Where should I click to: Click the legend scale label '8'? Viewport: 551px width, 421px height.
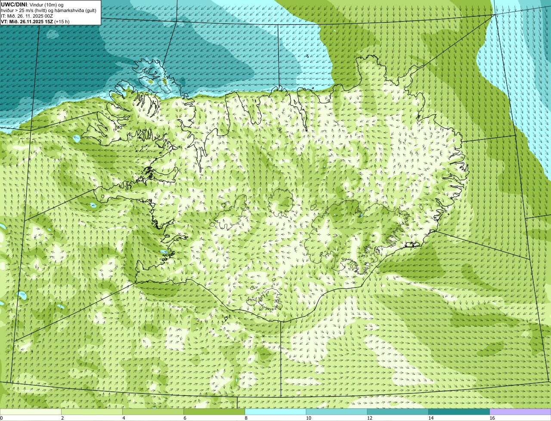(246, 418)
